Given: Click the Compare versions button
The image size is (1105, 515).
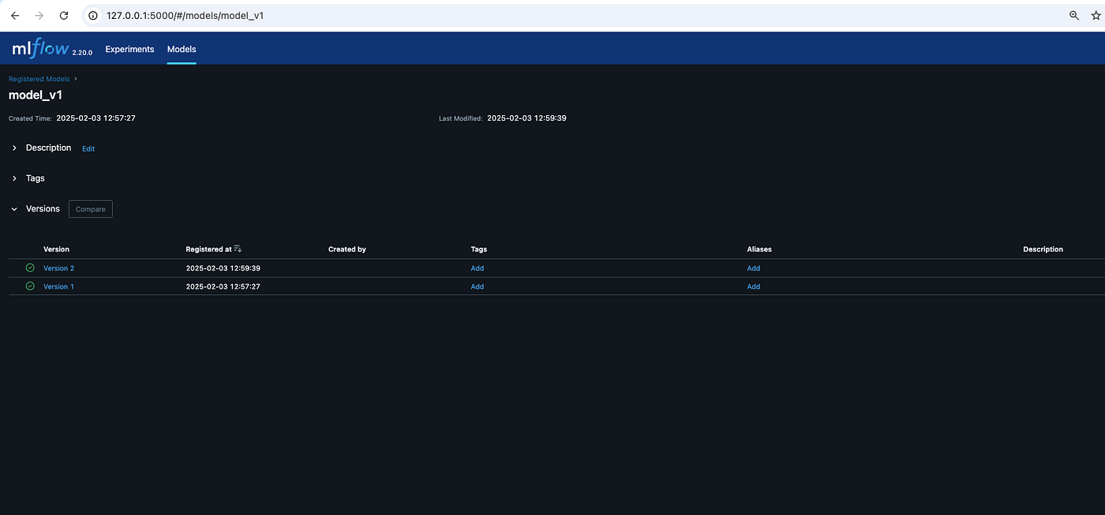Looking at the screenshot, I should (91, 209).
